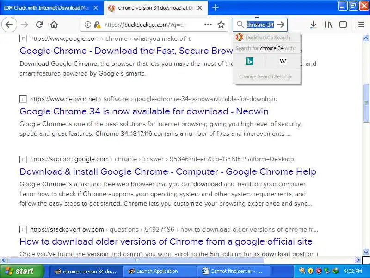
Task: Bookmark this page with the star
Action: tap(221, 25)
